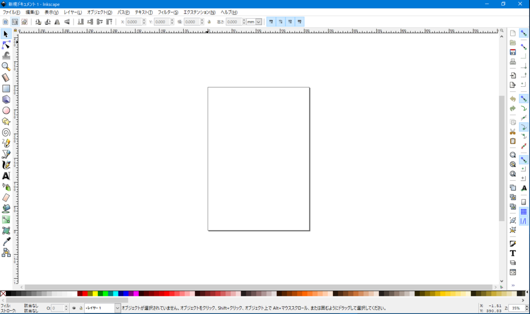Pick the red palette swatch

85,294
